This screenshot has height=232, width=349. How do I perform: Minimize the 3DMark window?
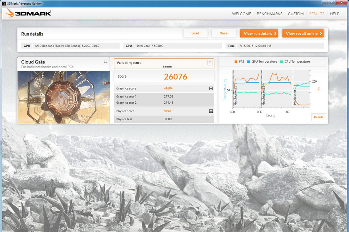point(326,3)
